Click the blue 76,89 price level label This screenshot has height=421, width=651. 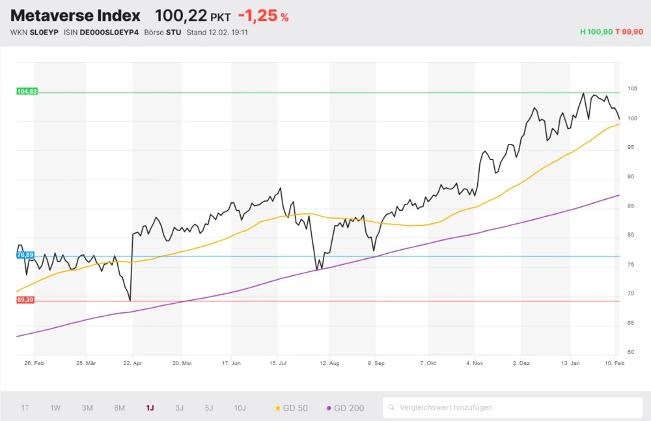24,255
